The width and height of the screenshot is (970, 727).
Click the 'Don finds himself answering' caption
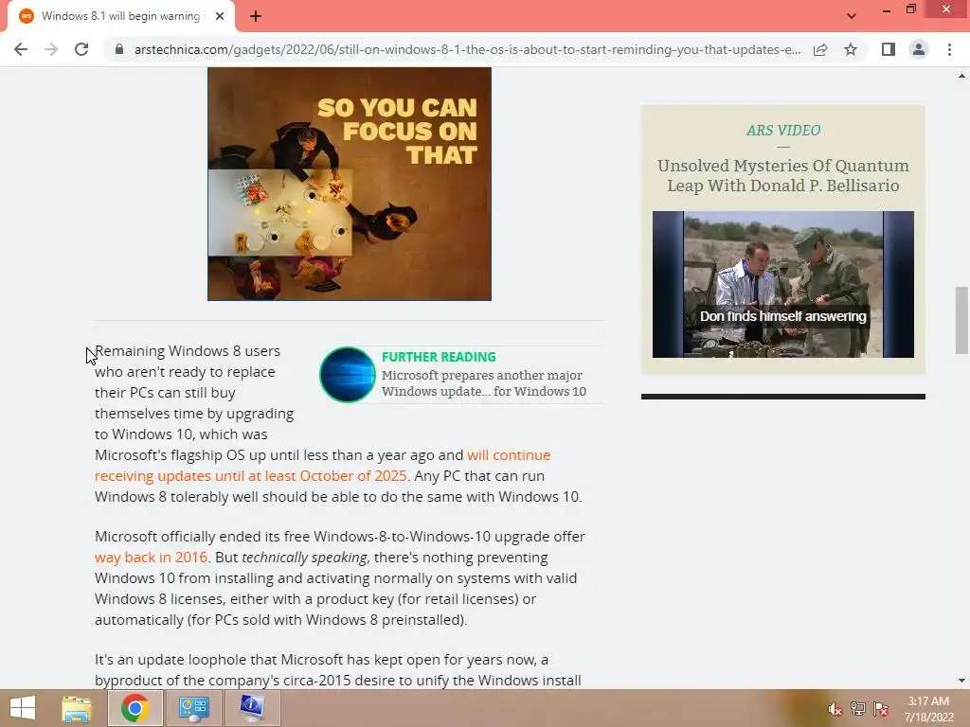[783, 316]
